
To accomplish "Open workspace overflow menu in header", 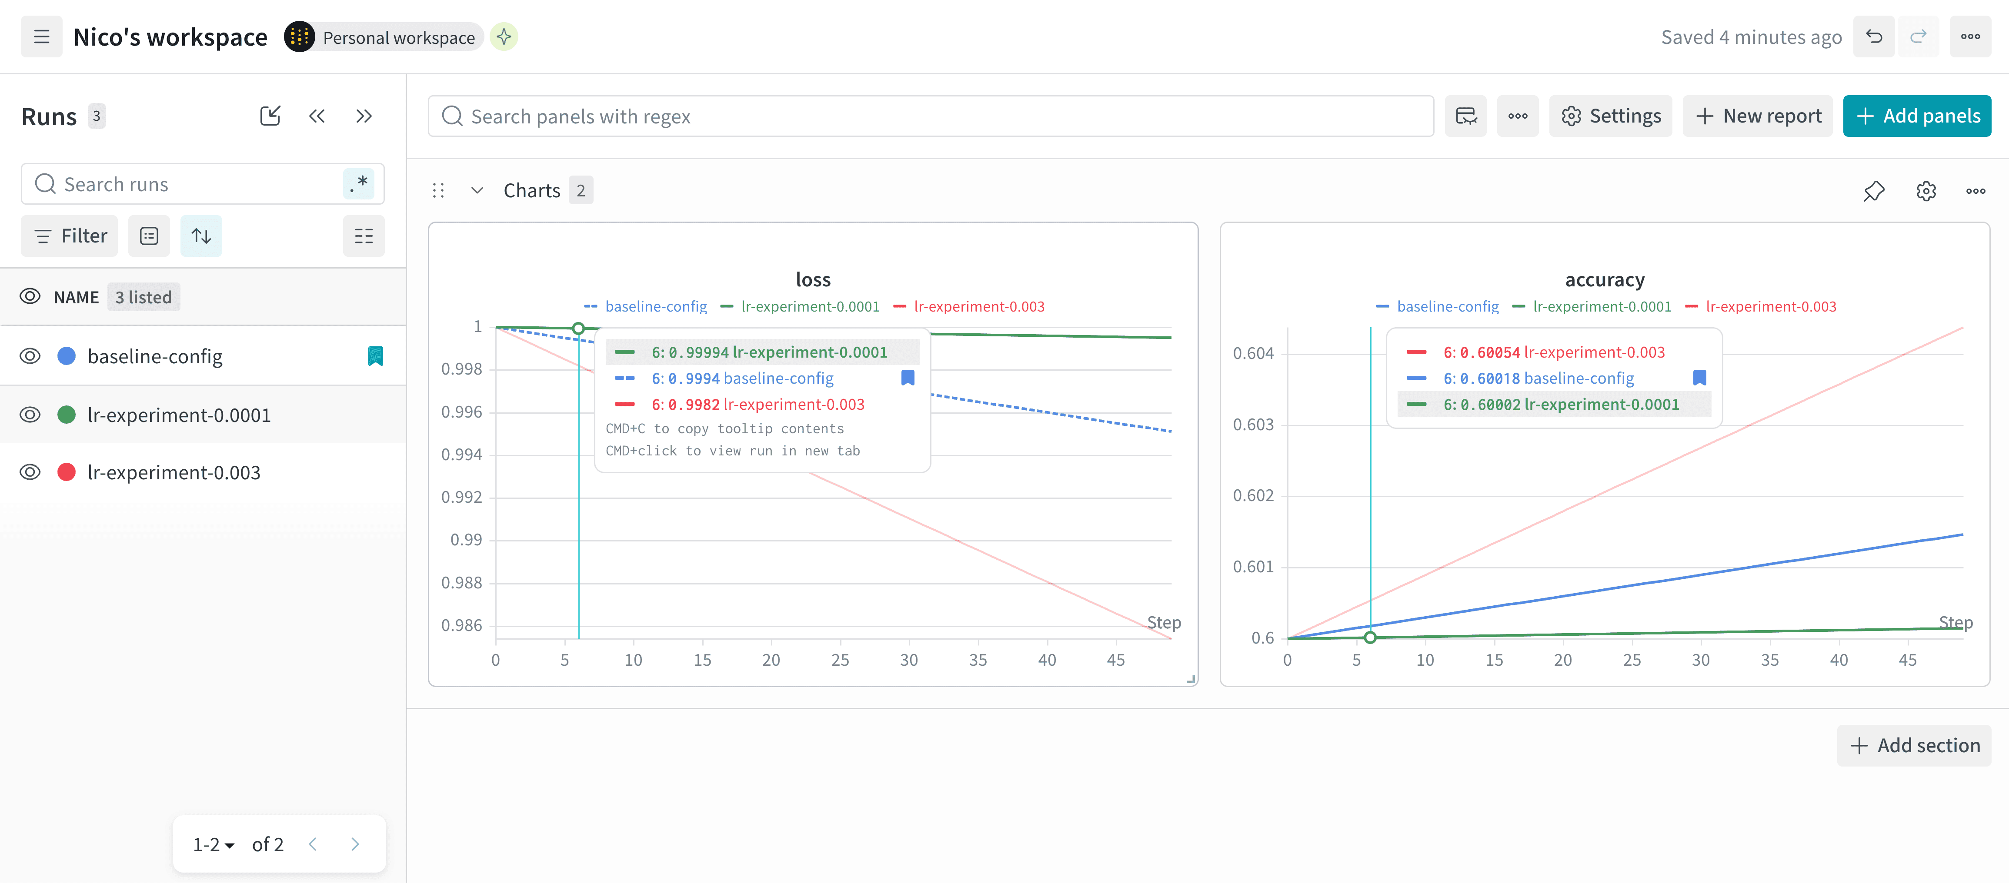I will 1971,37.
